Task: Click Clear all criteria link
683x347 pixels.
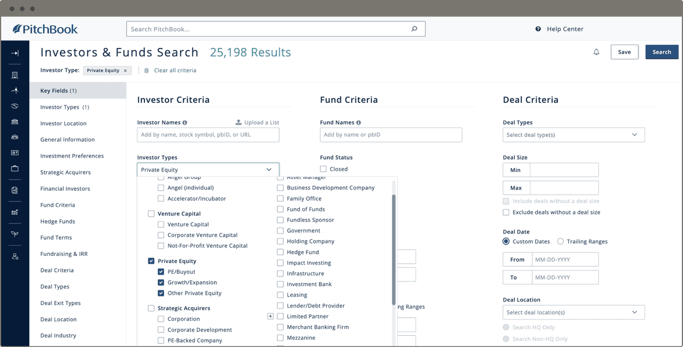Action: pos(174,71)
